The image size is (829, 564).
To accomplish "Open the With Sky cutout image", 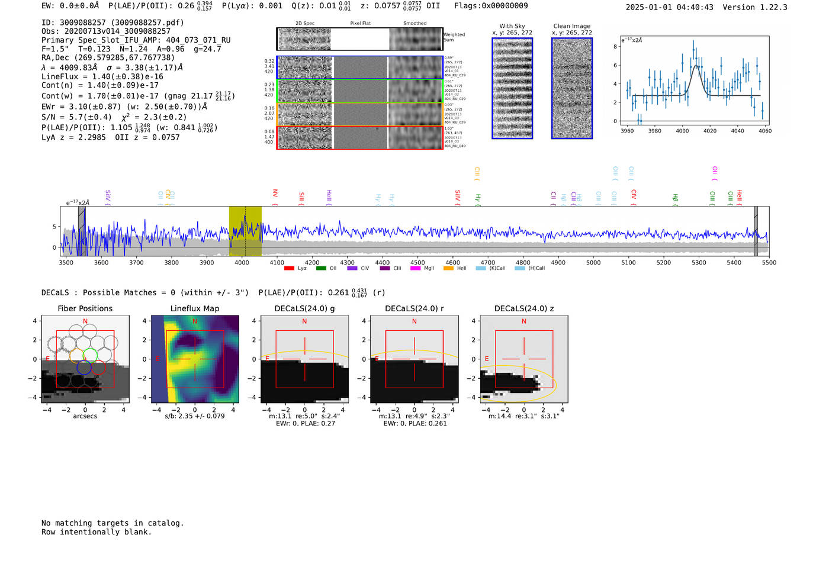I will coord(512,89).
